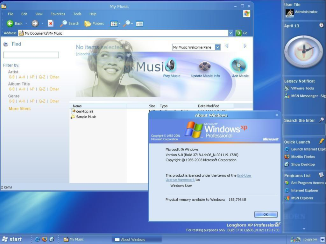Click the Start button
Screen dimensions: 326x244
(12, 240)
